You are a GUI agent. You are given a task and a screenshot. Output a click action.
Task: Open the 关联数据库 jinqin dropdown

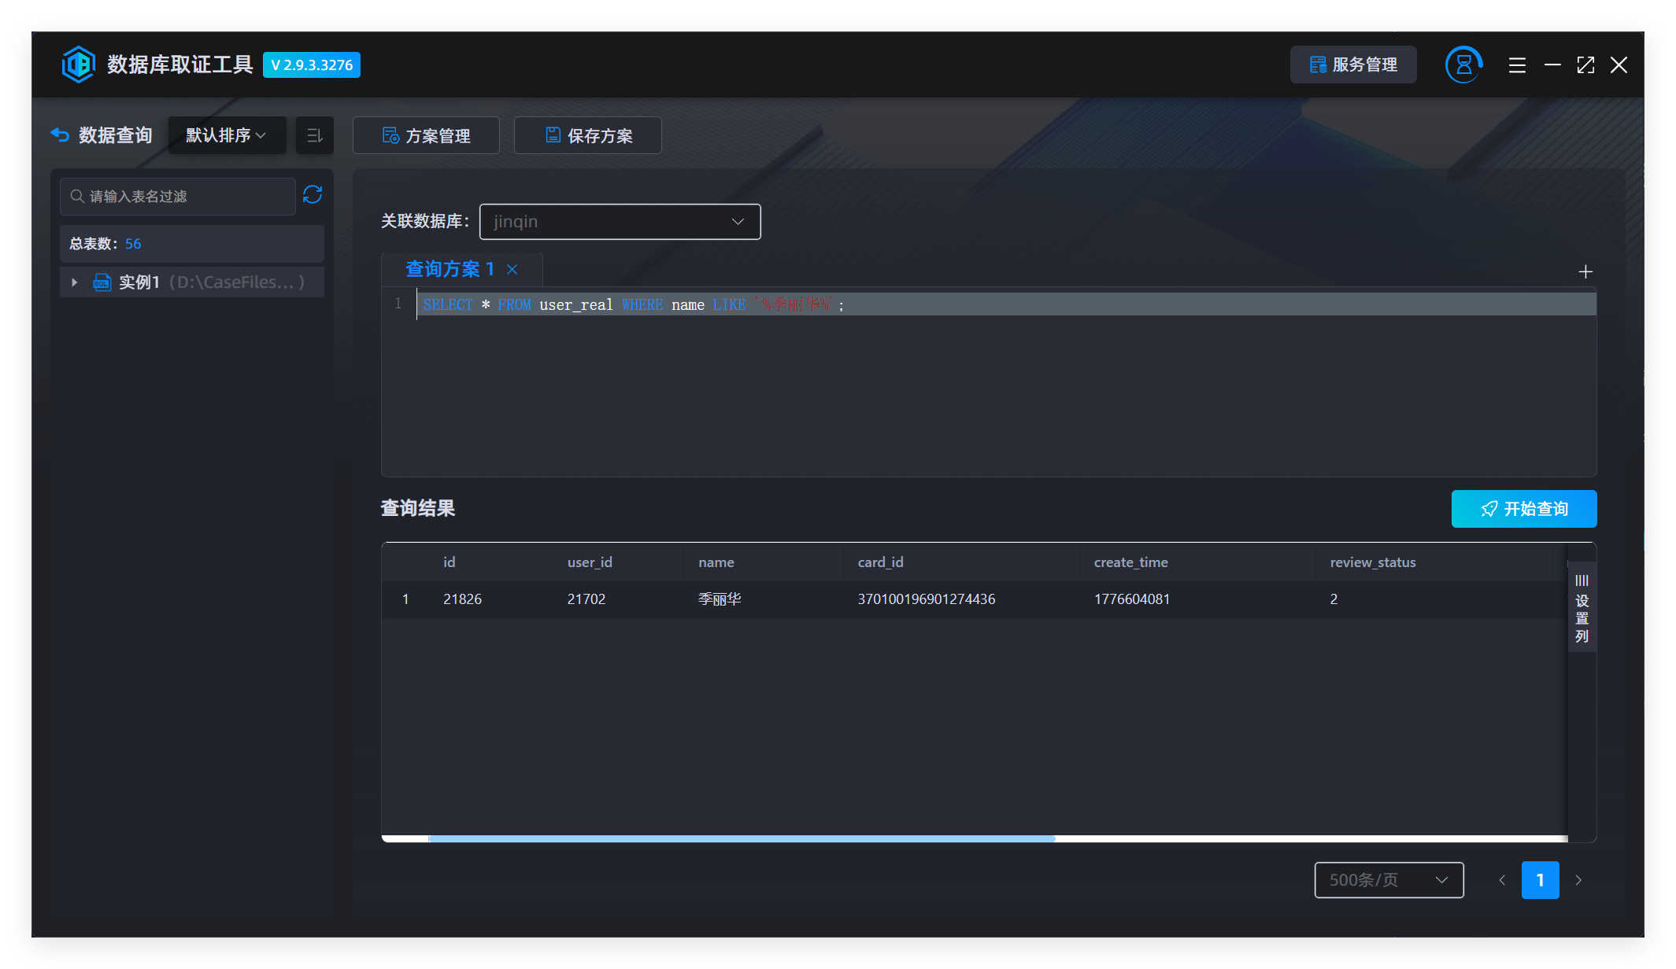[620, 222]
